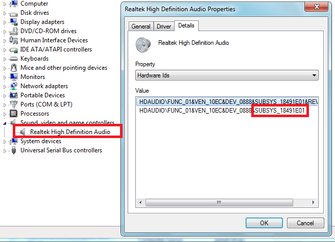Switch to the General tab
335x242 pixels.
[x=141, y=26]
